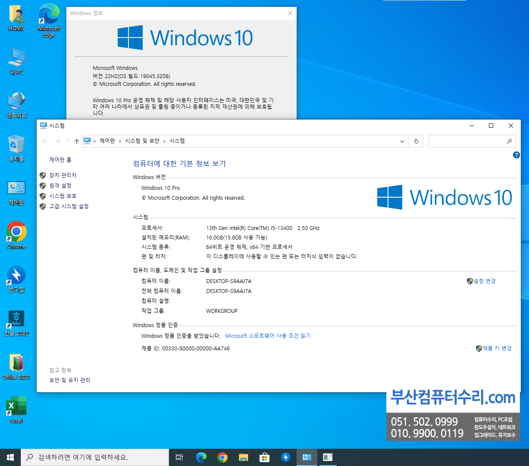529x466 pixels.
Task: Click 시스템 및 보안 in the breadcrumb
Action: pos(142,141)
